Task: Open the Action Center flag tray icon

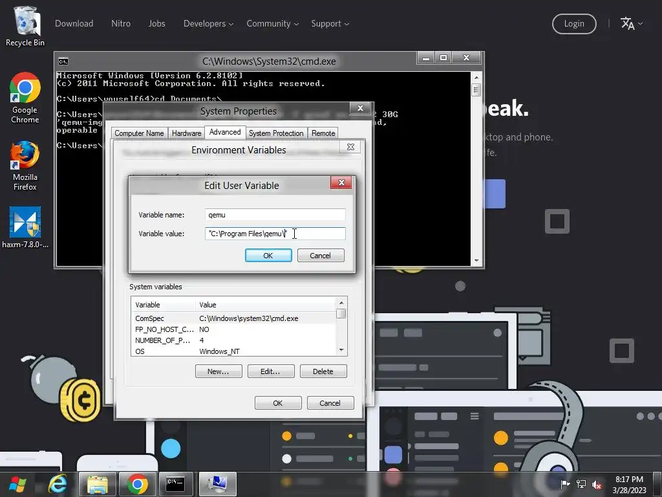Action: coord(565,484)
